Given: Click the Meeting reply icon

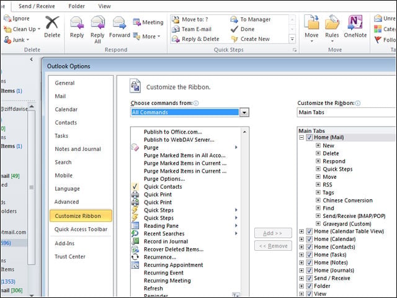Looking at the screenshot, I should pos(136,22).
